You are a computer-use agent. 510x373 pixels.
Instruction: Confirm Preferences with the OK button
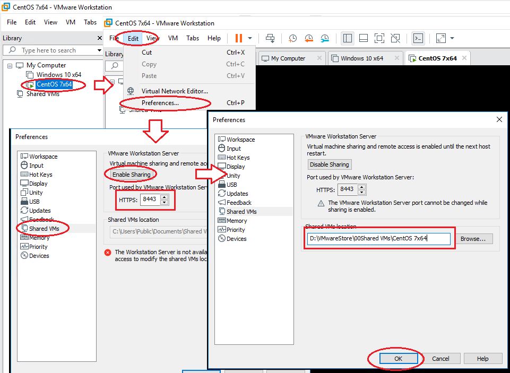(398, 359)
